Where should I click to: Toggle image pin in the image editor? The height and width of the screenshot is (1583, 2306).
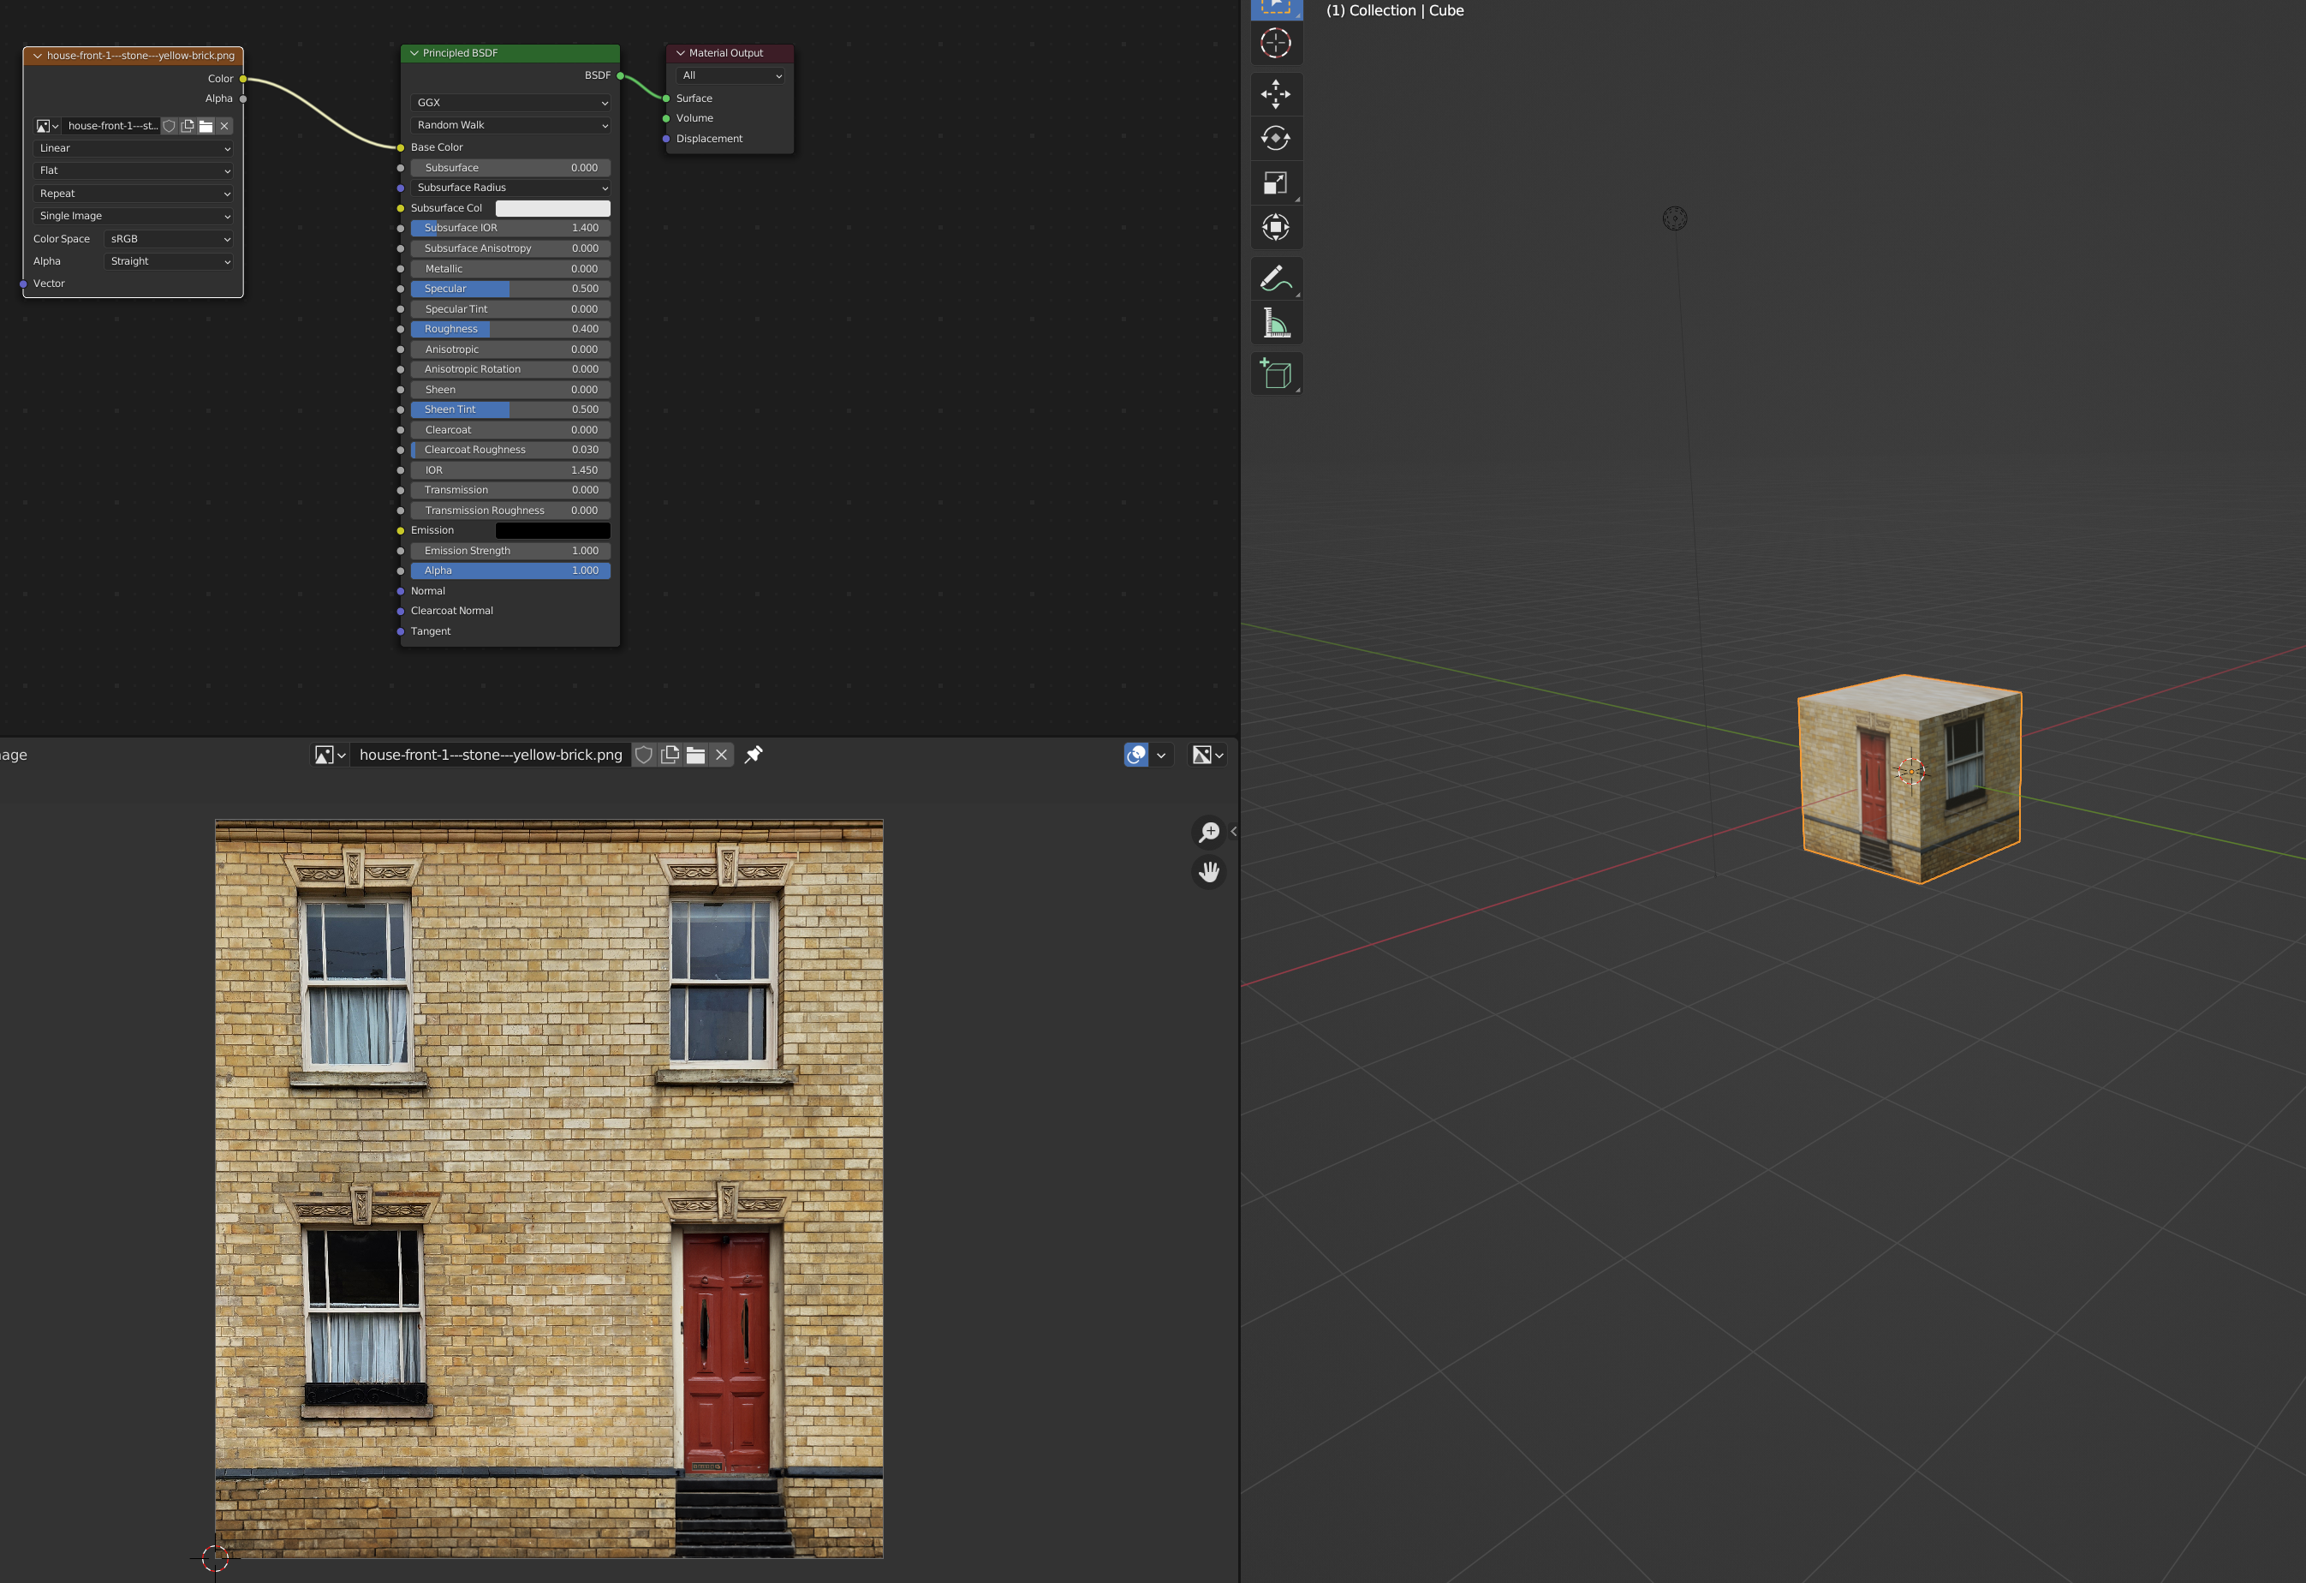pyautogui.click(x=754, y=755)
